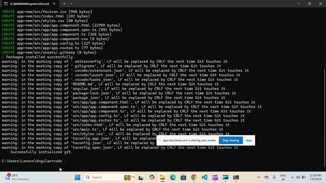Screen dimensions: 326x183
Task: Open the volume speaker tray icon
Action: [x=298, y=177]
